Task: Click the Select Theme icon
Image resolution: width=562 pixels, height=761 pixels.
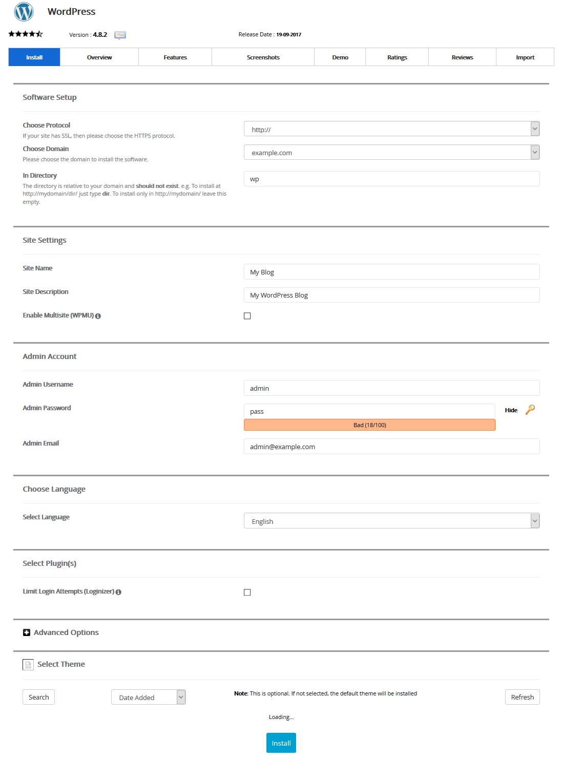Action: point(28,665)
